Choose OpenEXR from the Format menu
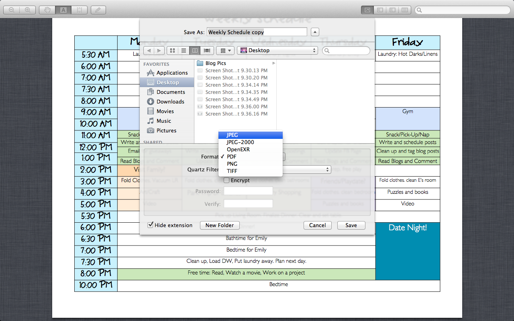This screenshot has width=514, height=321. (x=251, y=149)
